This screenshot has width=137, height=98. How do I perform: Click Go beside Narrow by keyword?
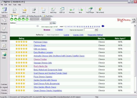96,30
